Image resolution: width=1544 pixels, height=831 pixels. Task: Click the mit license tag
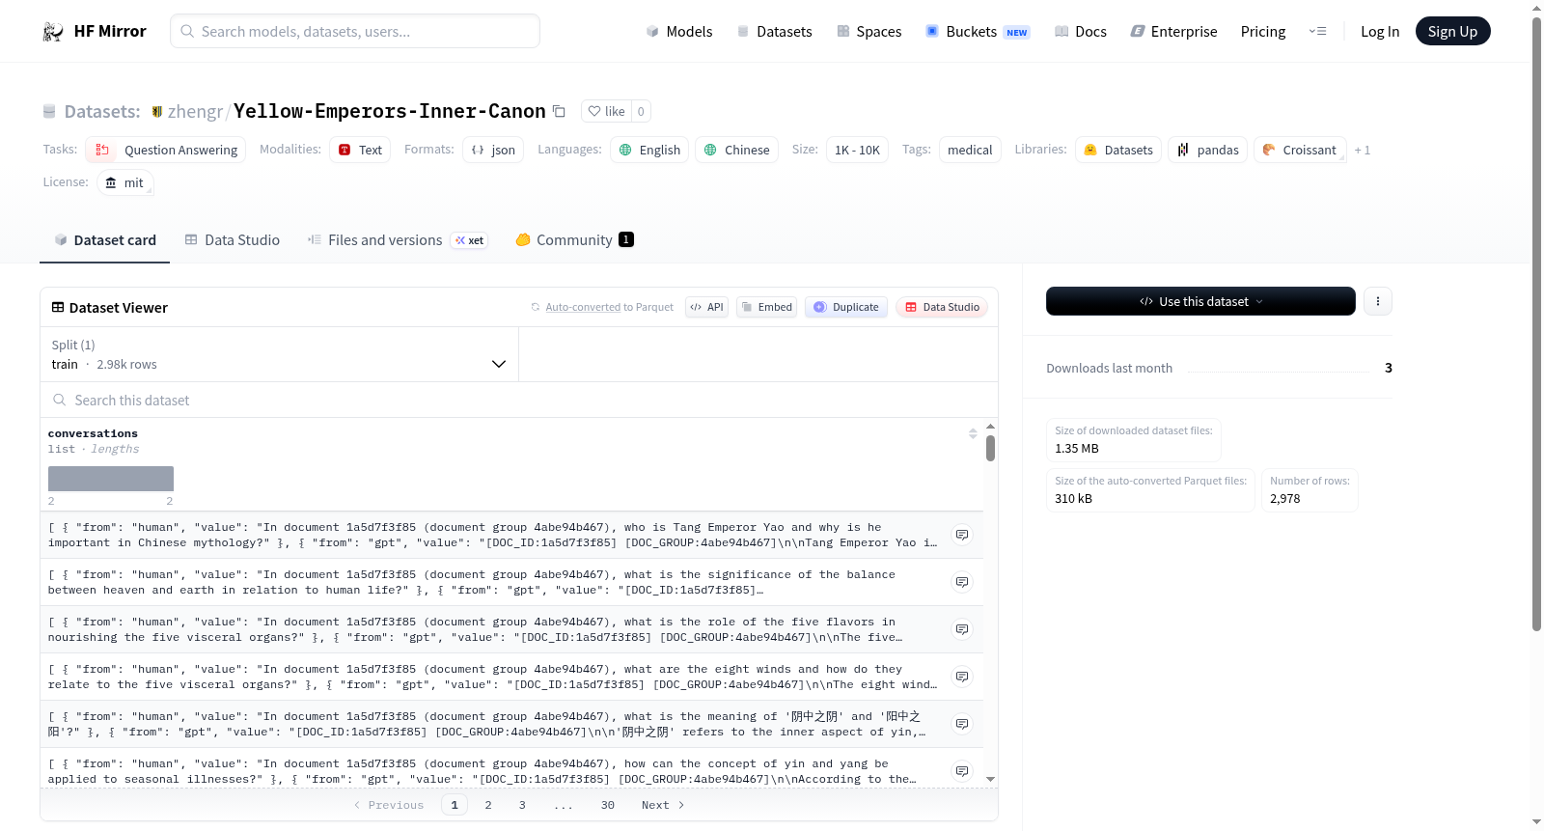pyautogui.click(x=125, y=182)
